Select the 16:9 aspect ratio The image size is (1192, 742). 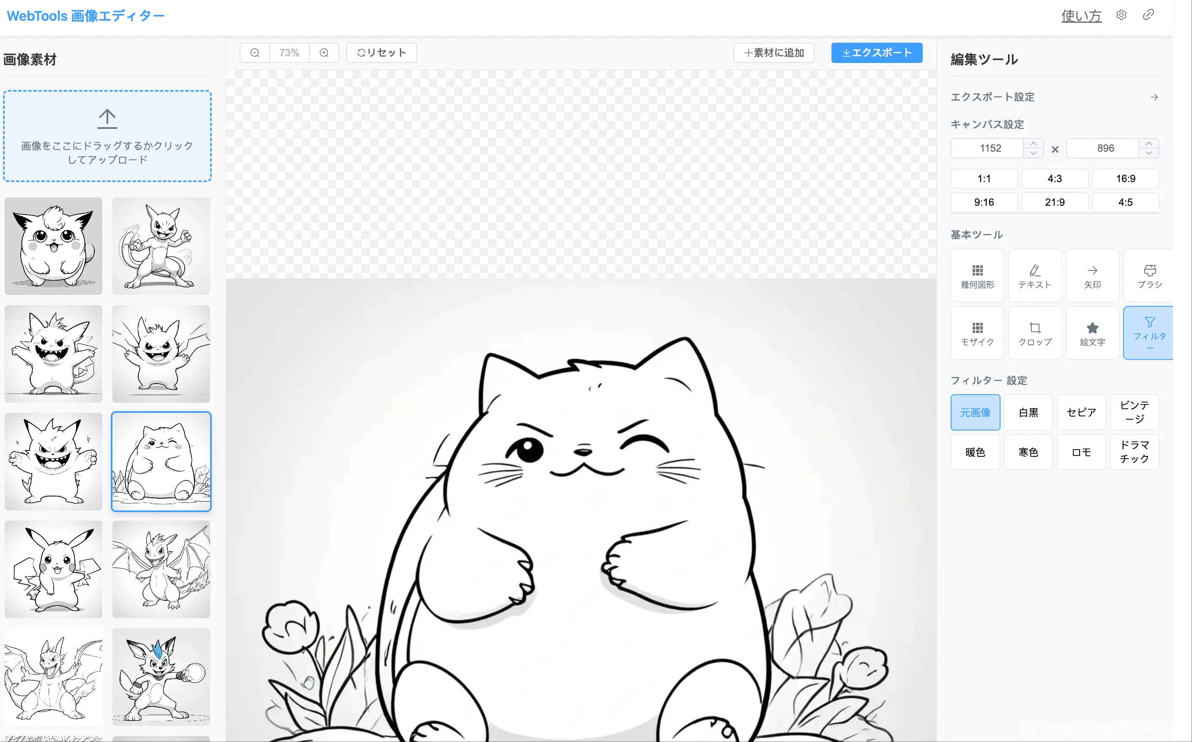click(1126, 179)
